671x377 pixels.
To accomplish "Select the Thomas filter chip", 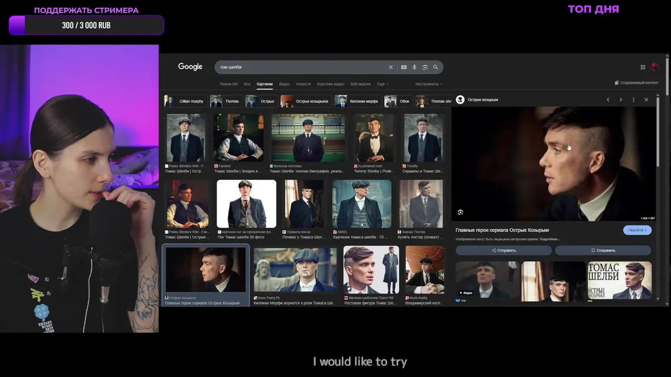I will [x=225, y=101].
